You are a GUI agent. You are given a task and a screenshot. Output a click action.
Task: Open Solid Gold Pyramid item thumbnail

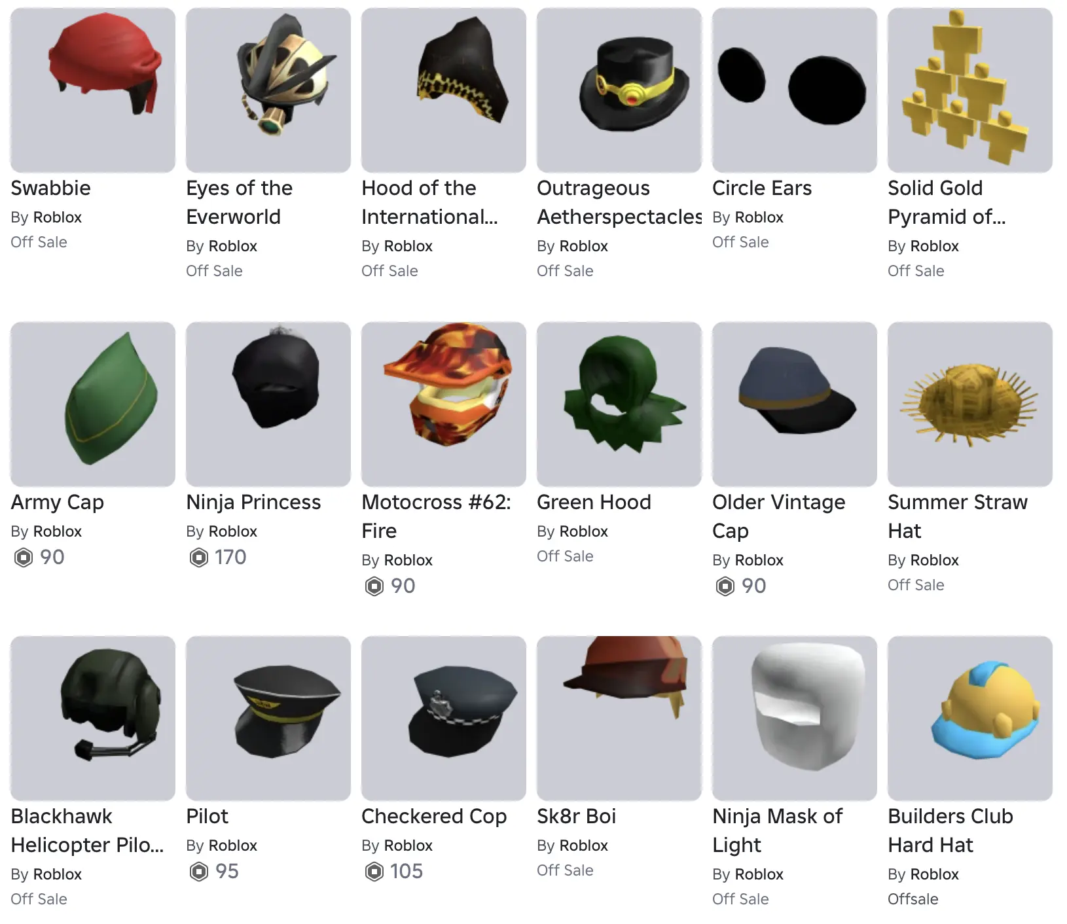coord(970,90)
